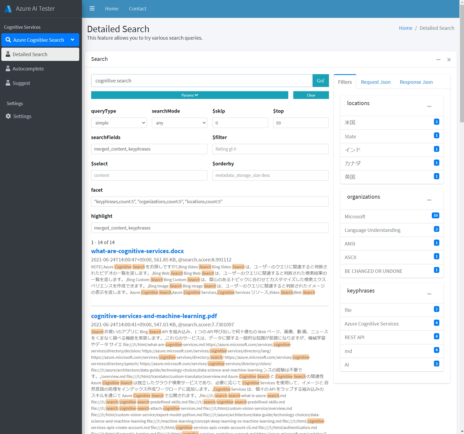Click the $filter input field
This screenshot has width=464, height=434.
click(271, 149)
